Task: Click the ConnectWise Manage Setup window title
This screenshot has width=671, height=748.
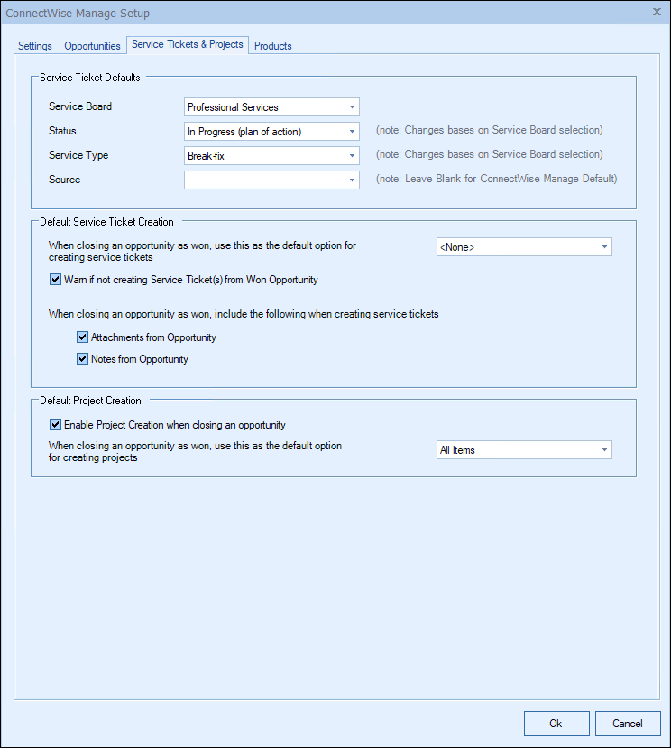Action: [78, 13]
